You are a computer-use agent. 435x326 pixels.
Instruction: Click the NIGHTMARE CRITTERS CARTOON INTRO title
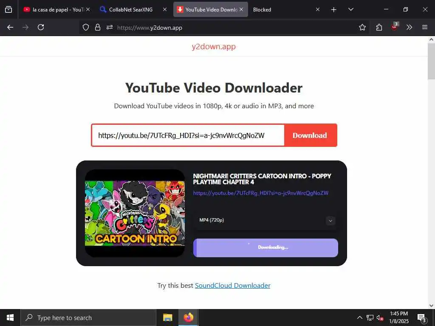click(x=262, y=179)
